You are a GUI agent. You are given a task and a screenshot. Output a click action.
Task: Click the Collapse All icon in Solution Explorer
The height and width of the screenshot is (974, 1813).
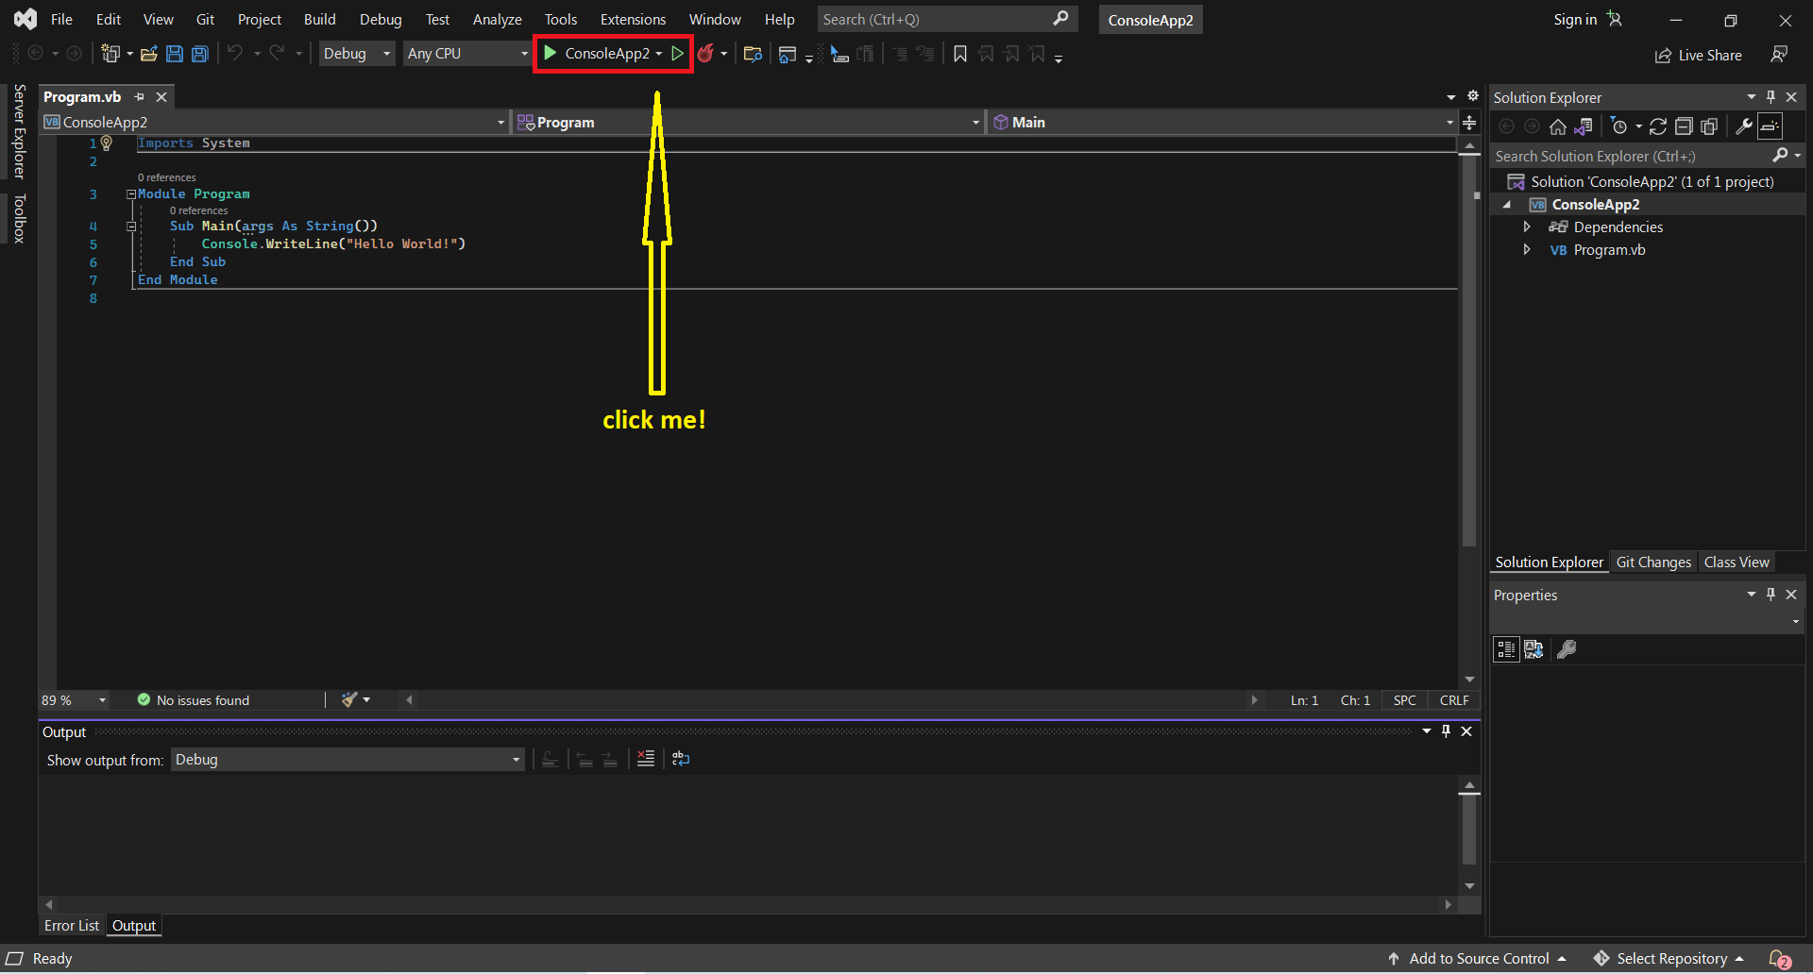coord(1684,126)
